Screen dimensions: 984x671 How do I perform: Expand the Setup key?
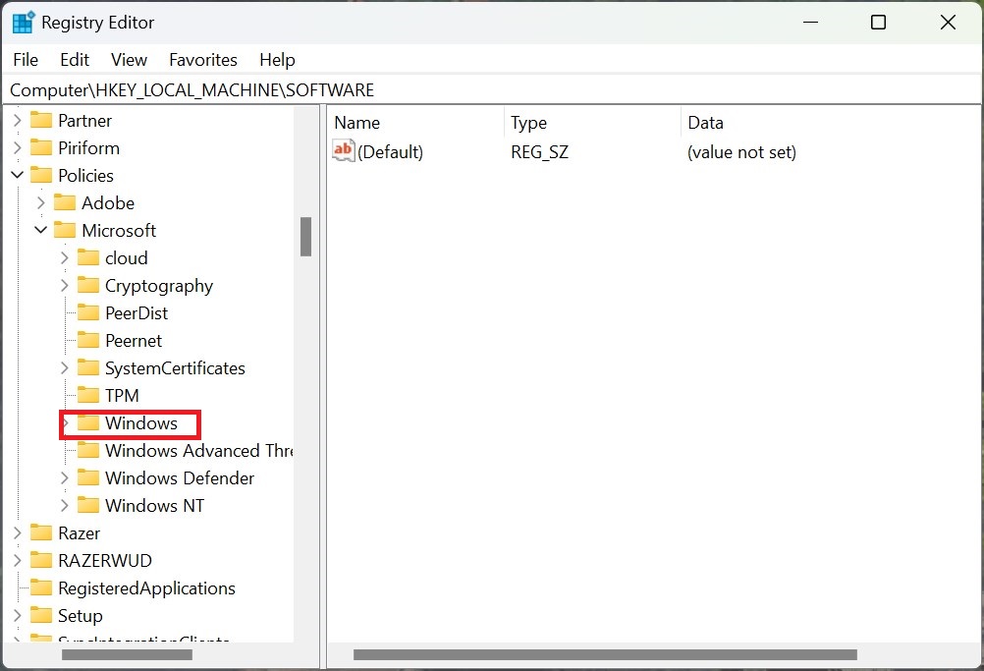[x=18, y=616]
